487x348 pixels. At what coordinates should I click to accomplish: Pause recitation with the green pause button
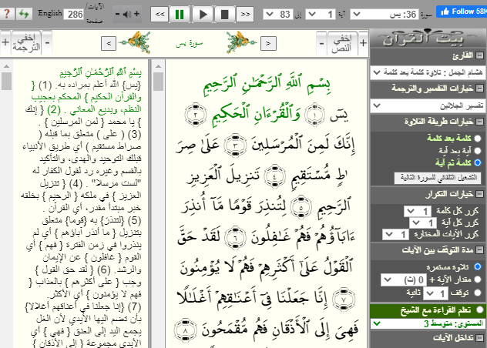(x=180, y=14)
